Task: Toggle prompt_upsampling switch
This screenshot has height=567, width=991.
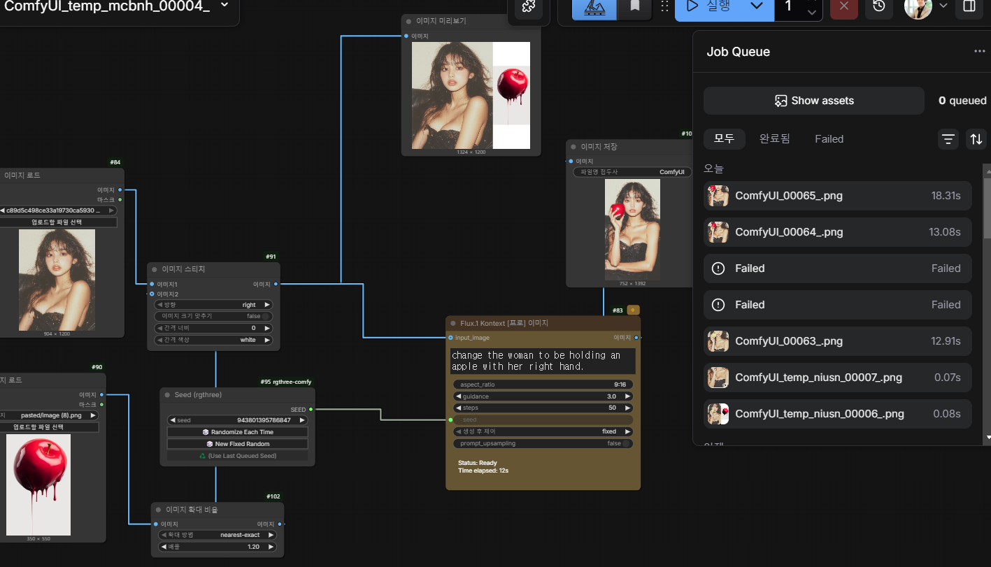Action: [x=543, y=443]
